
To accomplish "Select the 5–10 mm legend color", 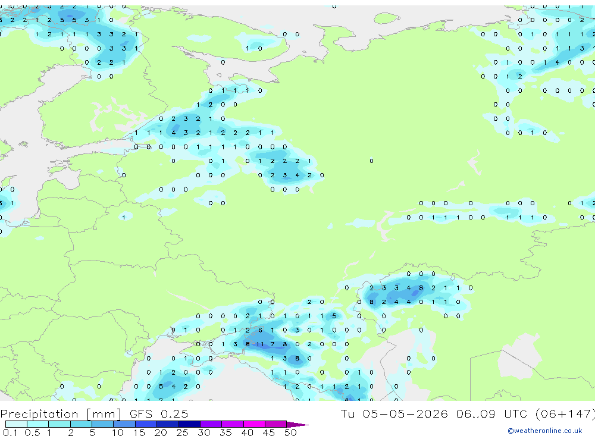I will point(102,424).
